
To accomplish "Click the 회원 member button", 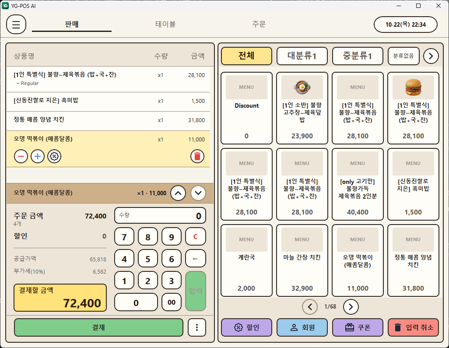I will point(302,327).
